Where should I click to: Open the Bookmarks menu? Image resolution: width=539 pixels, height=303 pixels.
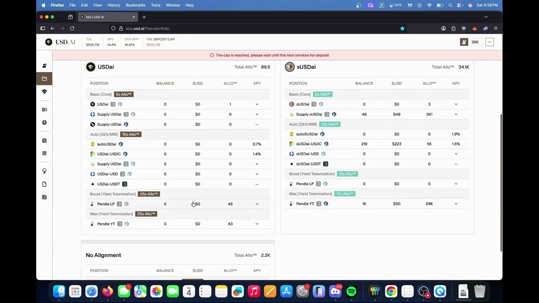click(136, 5)
